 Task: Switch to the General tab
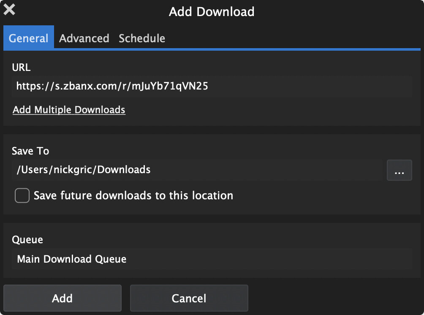29,38
